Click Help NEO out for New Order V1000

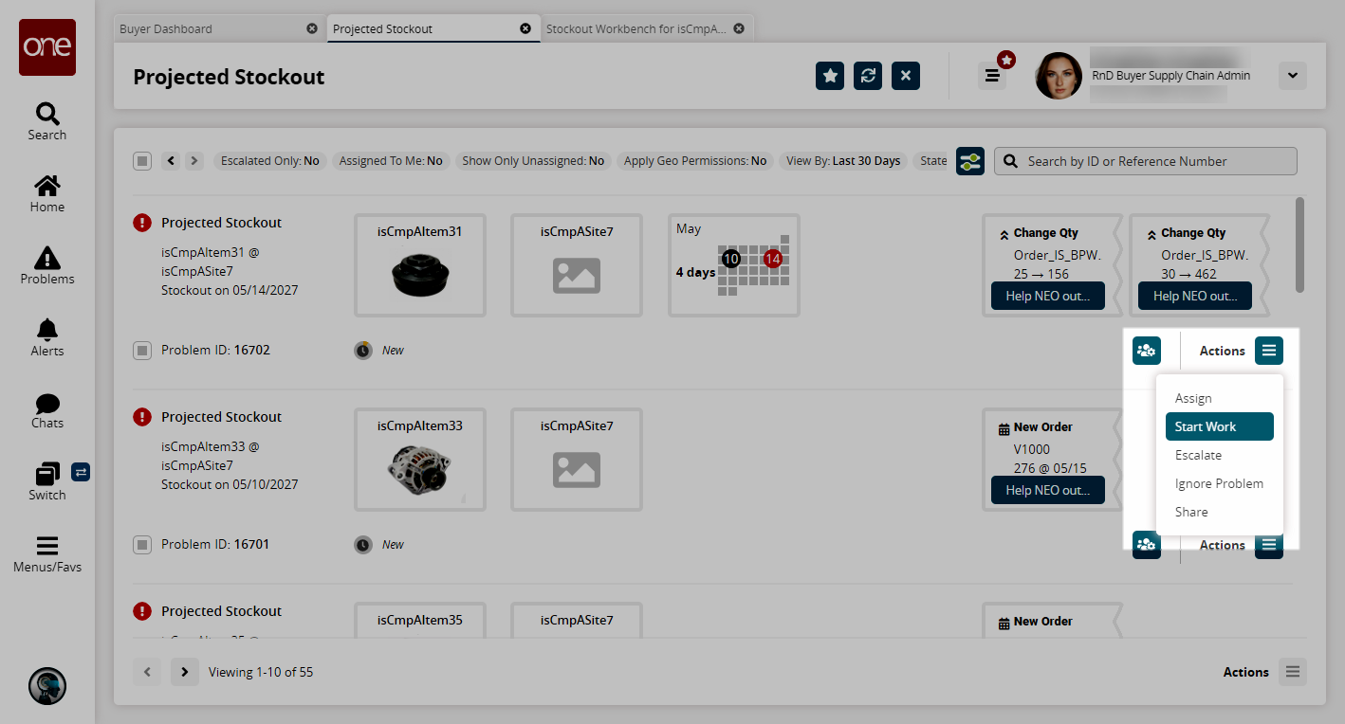1048,490
